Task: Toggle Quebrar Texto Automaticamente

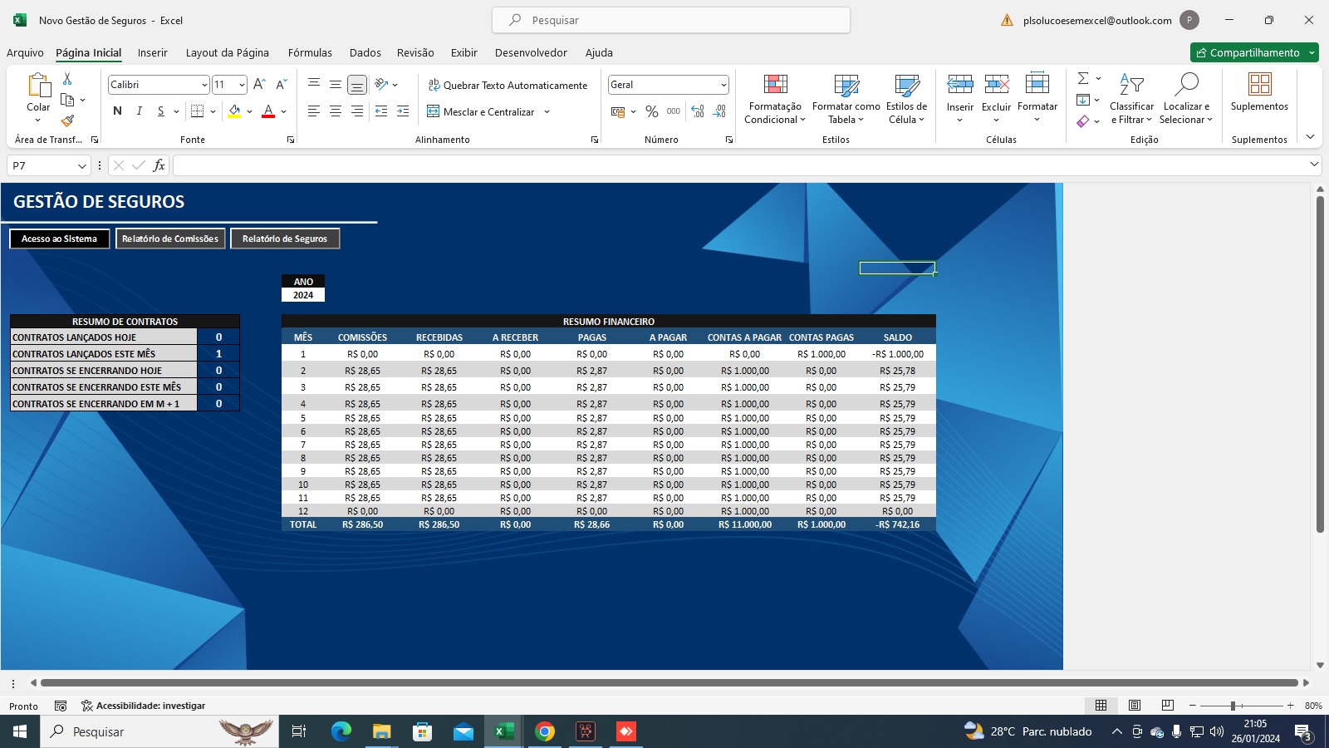Action: [x=508, y=85]
